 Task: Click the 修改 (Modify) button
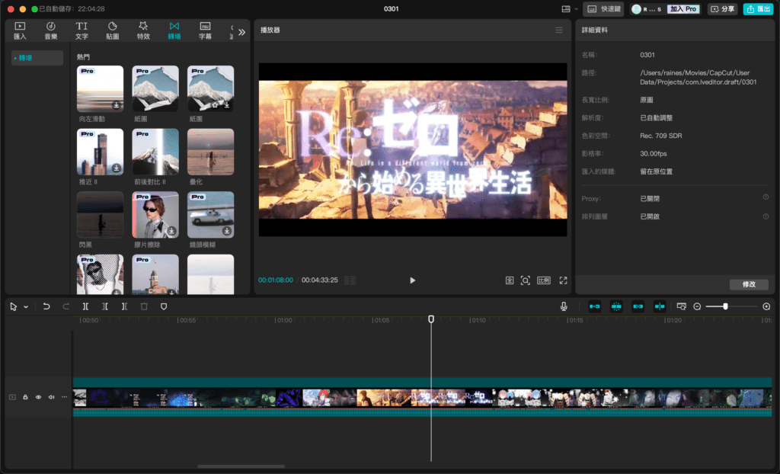coord(749,284)
